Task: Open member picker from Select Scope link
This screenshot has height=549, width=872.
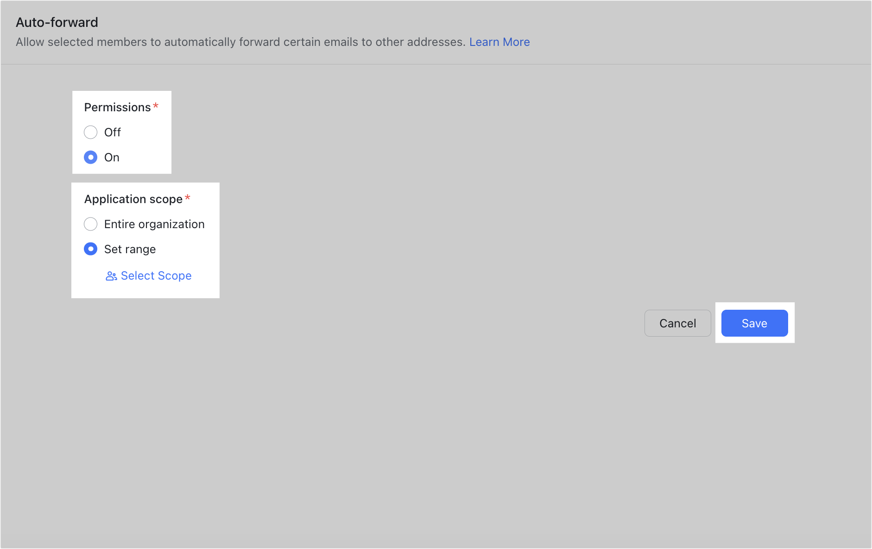Action: pyautogui.click(x=156, y=275)
